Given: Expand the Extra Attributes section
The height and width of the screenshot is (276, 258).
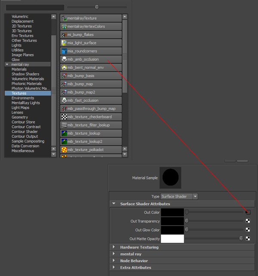Looking at the screenshot, I should (x=114, y=267).
